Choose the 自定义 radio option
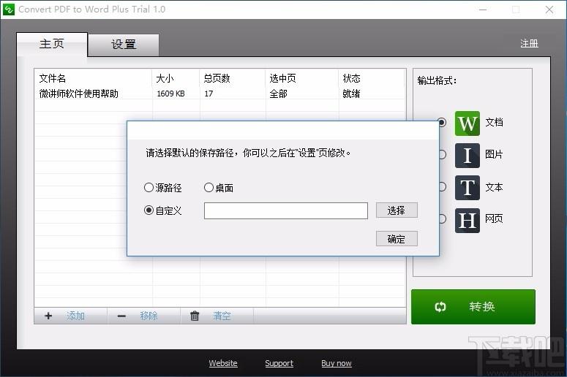Image resolution: width=567 pixels, height=377 pixels. [x=149, y=210]
